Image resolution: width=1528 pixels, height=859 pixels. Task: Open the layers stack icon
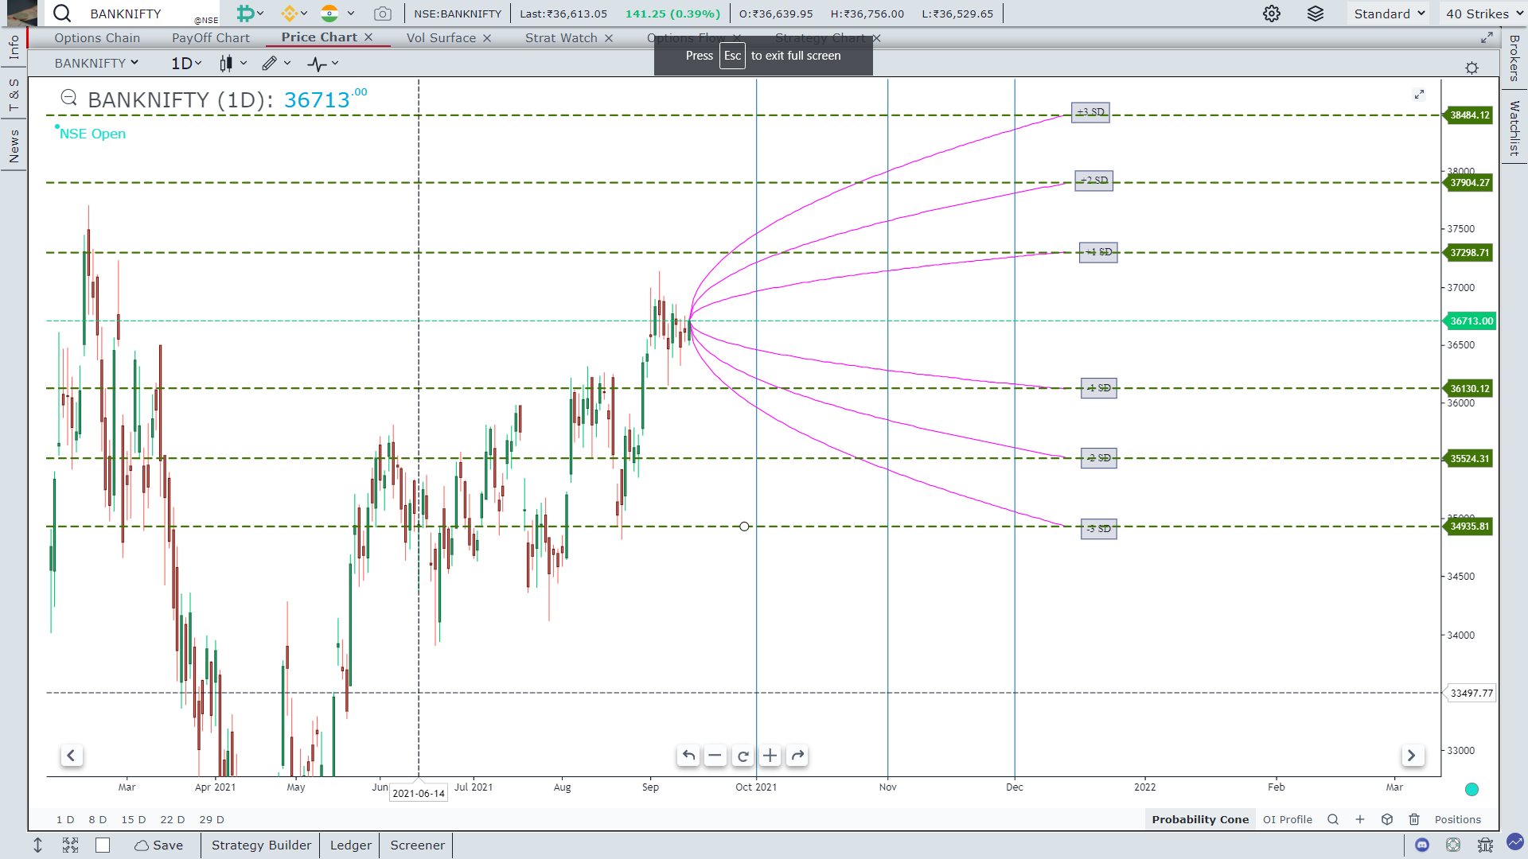coord(1316,14)
